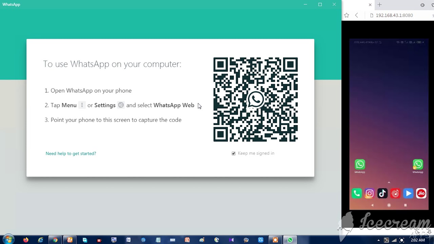Click the browser phone-vibrate style toolbar icon
The image size is (434, 244).
(422, 5)
